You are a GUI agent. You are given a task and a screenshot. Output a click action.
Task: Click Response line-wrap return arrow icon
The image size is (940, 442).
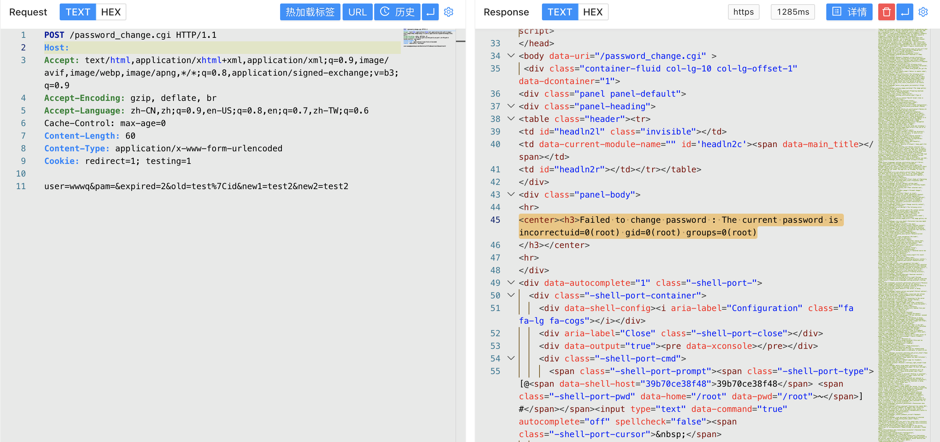pyautogui.click(x=905, y=12)
